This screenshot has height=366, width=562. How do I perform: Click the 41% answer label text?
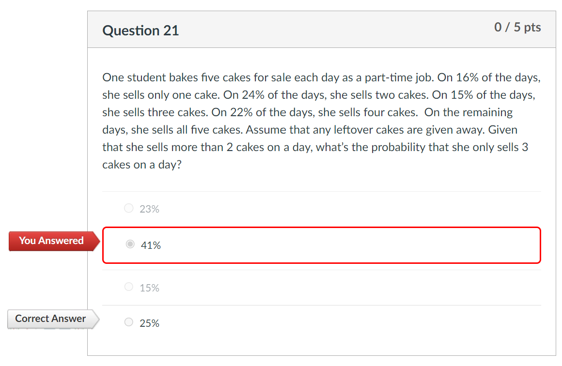coord(152,245)
